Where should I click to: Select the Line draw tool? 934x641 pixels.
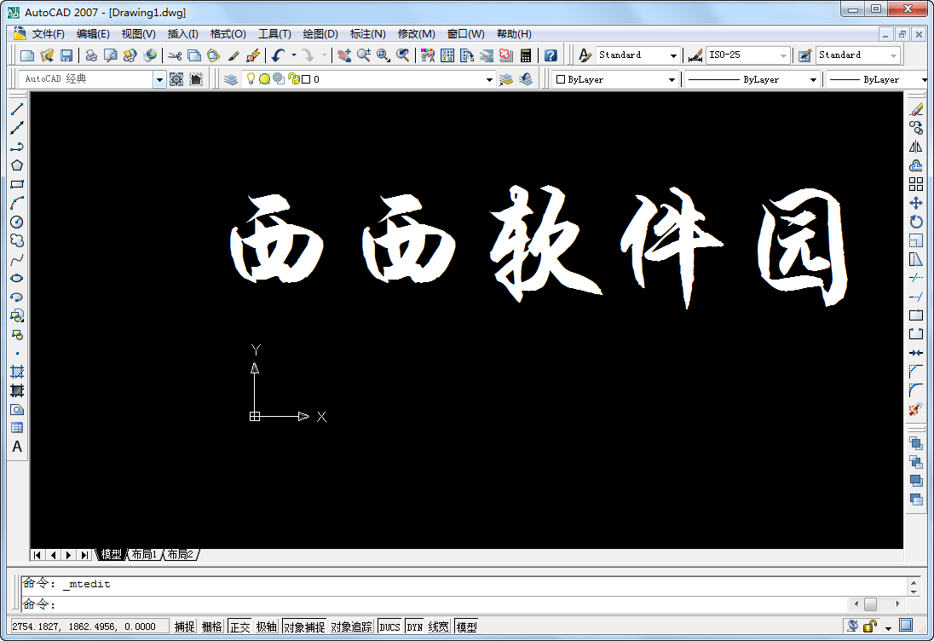click(x=17, y=109)
